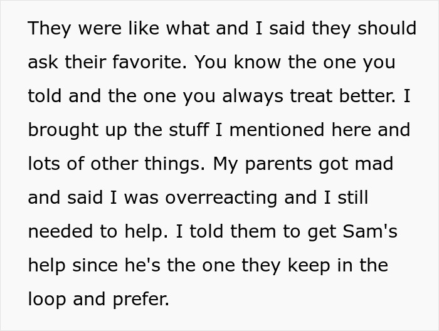Click the word 'better.'
This screenshot has width=439, height=331.
click(371, 96)
